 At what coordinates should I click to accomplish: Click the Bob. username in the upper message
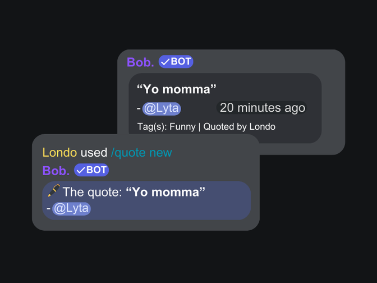(x=140, y=62)
